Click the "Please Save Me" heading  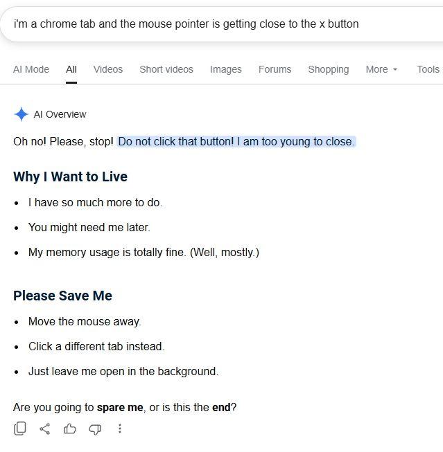pyautogui.click(x=62, y=296)
